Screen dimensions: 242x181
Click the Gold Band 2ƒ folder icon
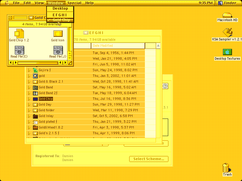pos(35,93)
